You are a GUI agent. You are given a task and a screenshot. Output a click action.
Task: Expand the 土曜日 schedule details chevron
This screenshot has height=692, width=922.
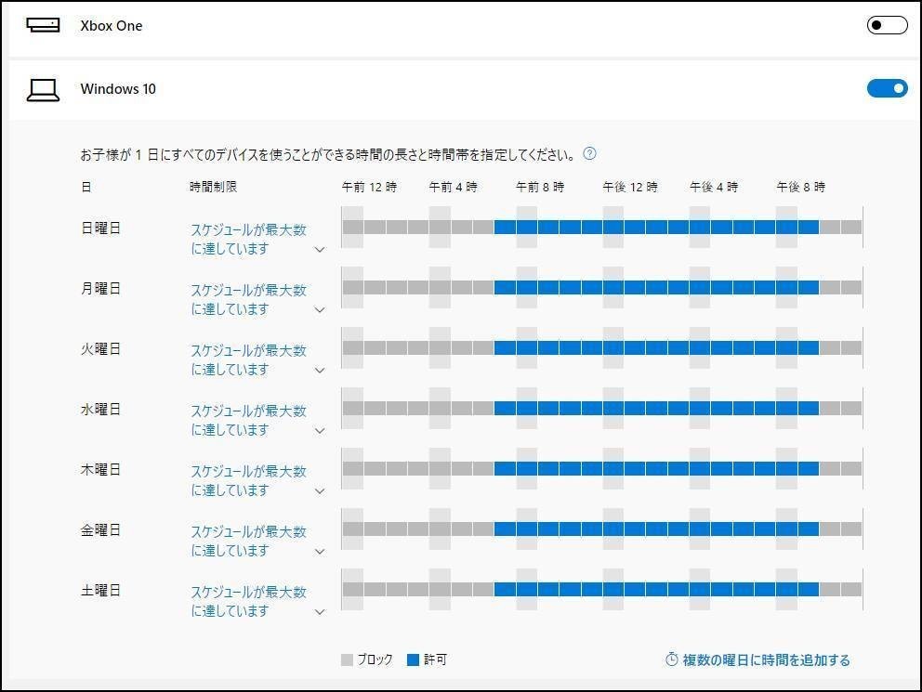coord(320,611)
